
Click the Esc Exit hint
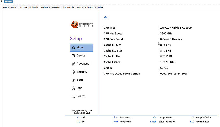pyautogui.click(x=81, y=121)
